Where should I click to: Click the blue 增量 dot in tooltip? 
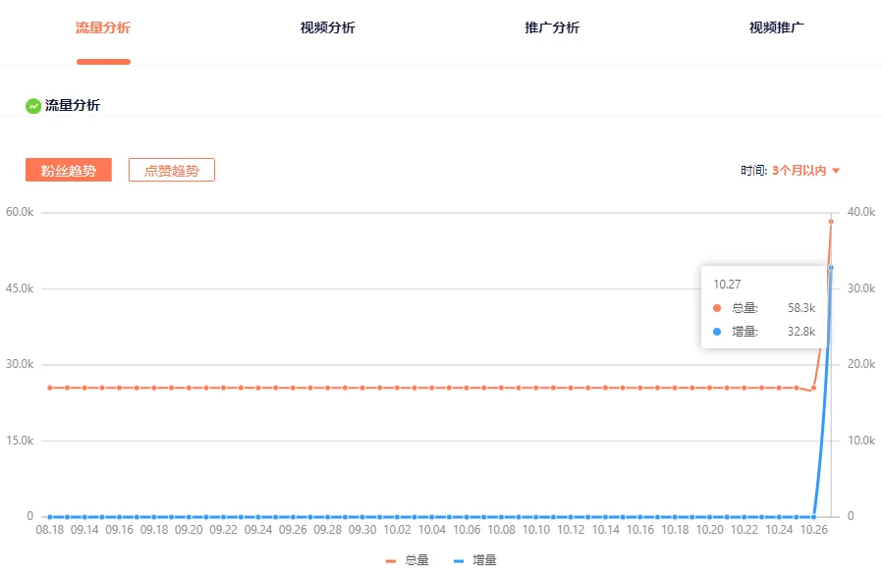tap(717, 332)
